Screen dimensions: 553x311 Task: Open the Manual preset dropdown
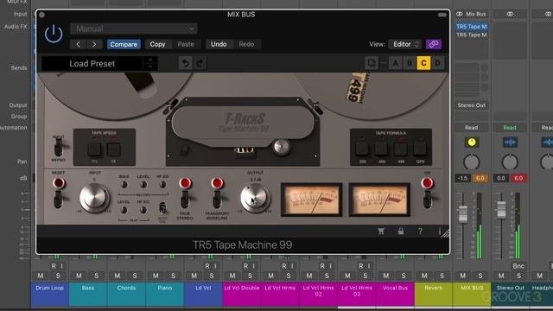(x=134, y=29)
